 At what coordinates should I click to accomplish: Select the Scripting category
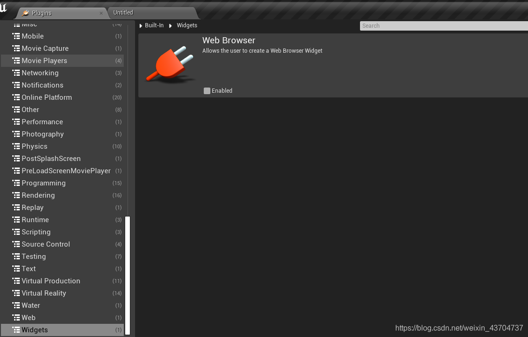coord(62,232)
